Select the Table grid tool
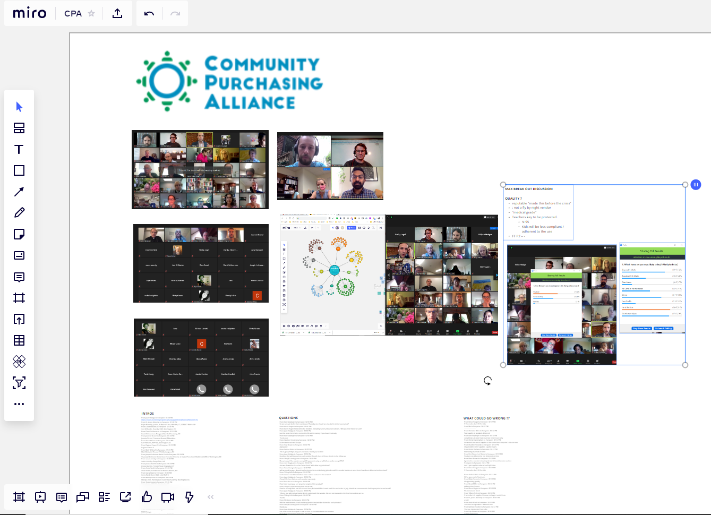Image resolution: width=711 pixels, height=515 pixels. coord(19,340)
